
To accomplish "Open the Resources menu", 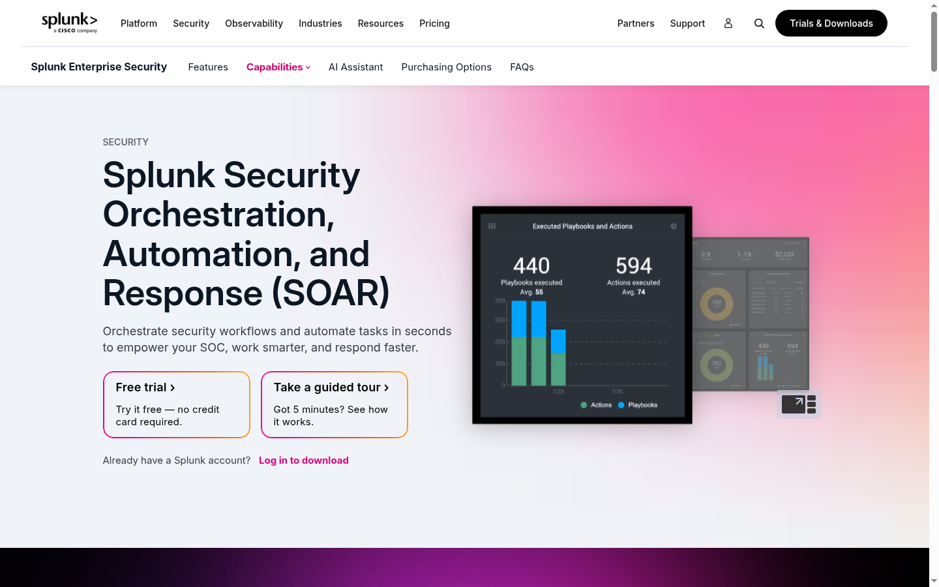I will 381,23.
